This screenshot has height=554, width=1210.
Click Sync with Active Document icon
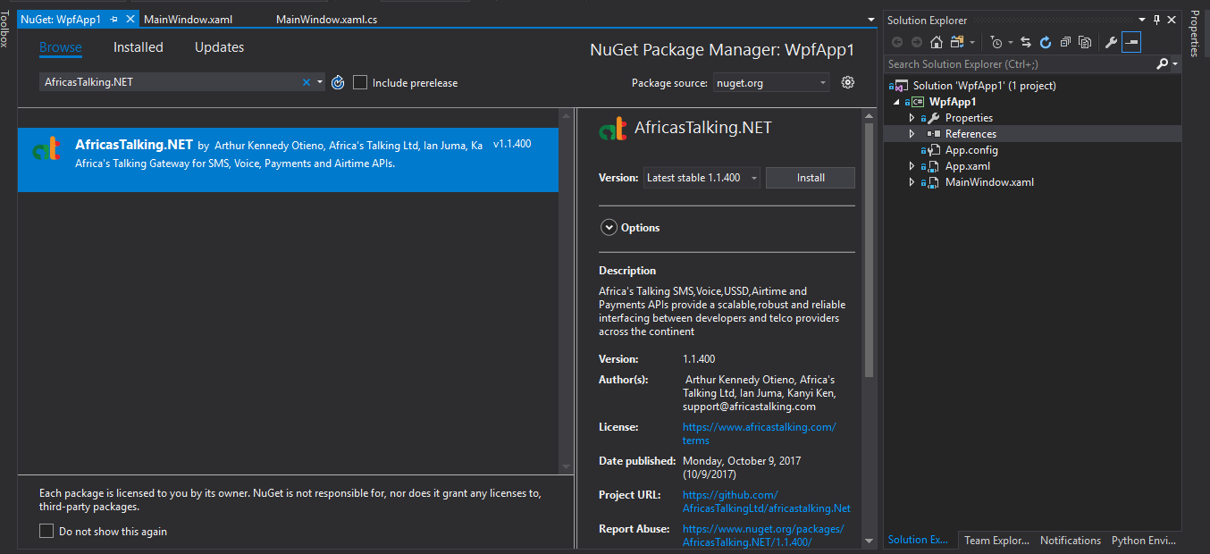1026,42
